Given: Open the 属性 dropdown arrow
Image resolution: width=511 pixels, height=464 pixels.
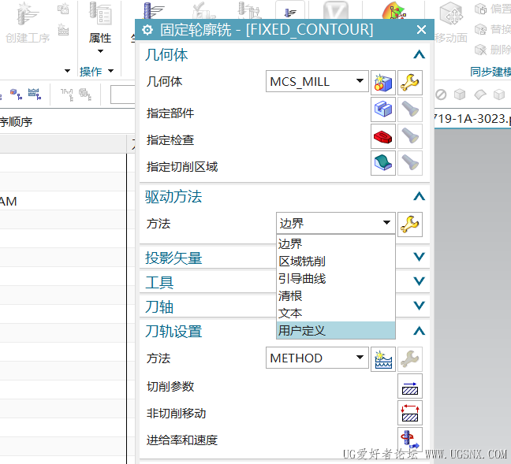Looking at the screenshot, I should (100, 51).
